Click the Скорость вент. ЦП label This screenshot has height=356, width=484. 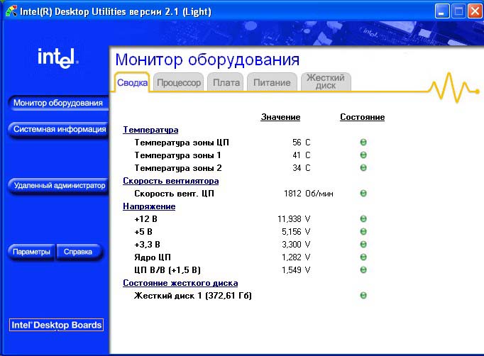click(174, 194)
